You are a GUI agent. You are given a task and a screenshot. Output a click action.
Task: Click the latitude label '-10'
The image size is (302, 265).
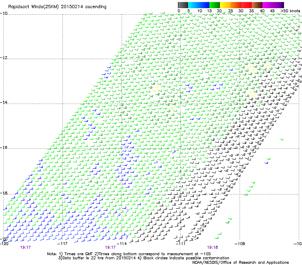(4, 13)
